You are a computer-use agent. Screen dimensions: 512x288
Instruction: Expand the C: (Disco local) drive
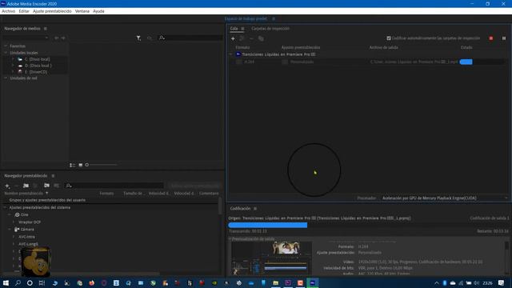click(x=13, y=59)
